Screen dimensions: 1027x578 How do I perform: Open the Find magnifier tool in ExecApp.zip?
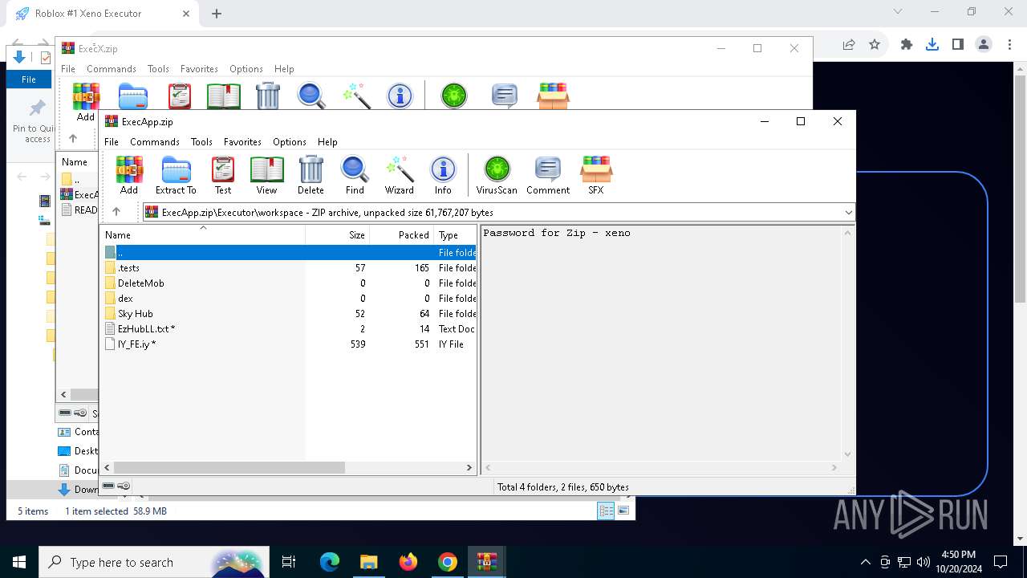(355, 175)
